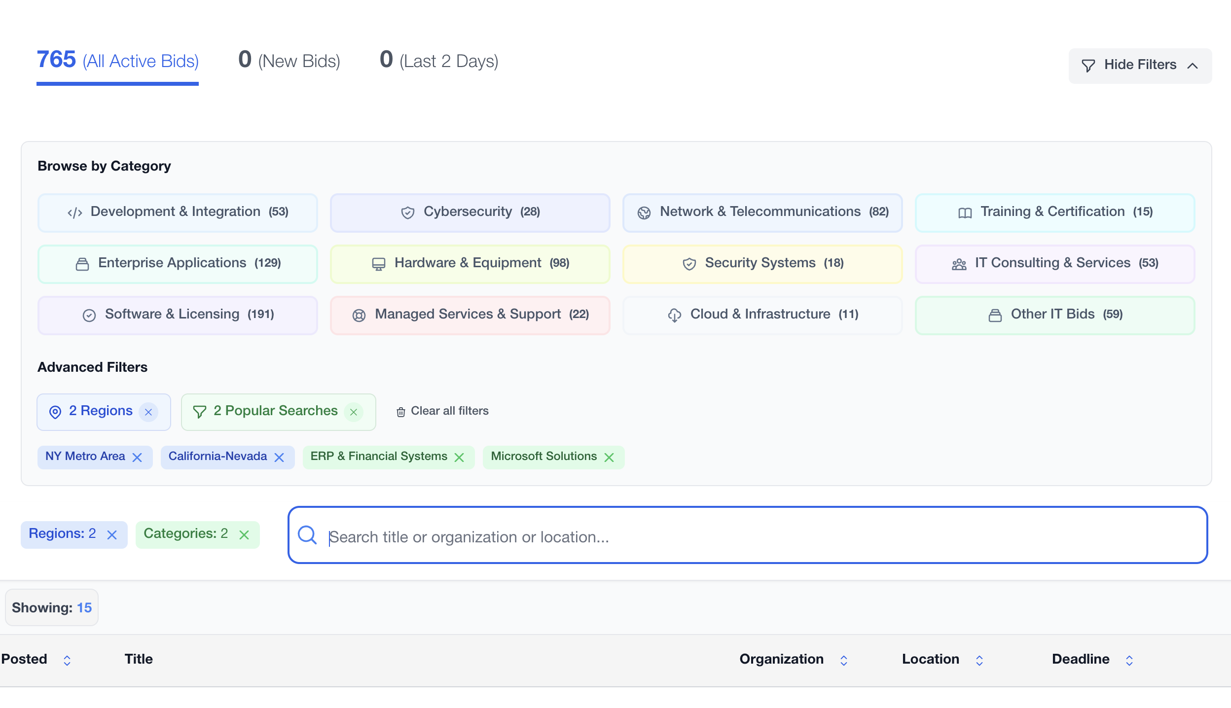The image size is (1231, 708).
Task: Select Training & Certification category
Action: 1055,212
